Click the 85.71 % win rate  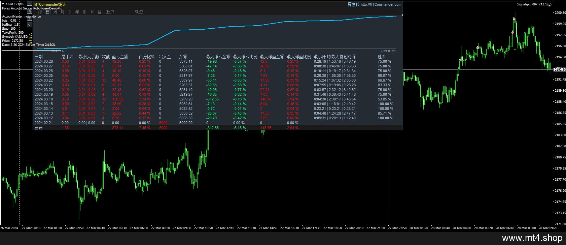click(384, 113)
